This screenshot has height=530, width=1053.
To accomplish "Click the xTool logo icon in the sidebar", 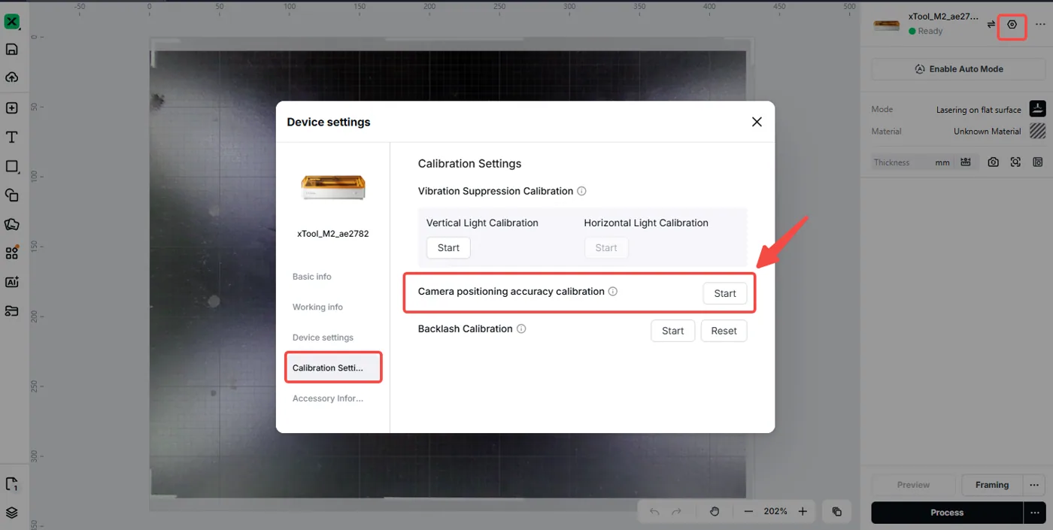I will 11,21.
